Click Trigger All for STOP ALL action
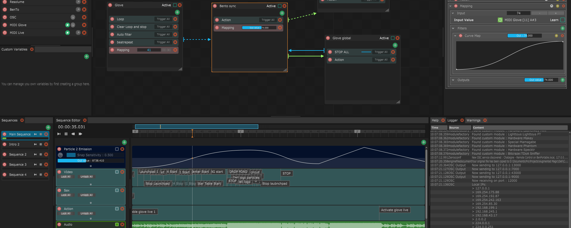 pyautogui.click(x=381, y=52)
